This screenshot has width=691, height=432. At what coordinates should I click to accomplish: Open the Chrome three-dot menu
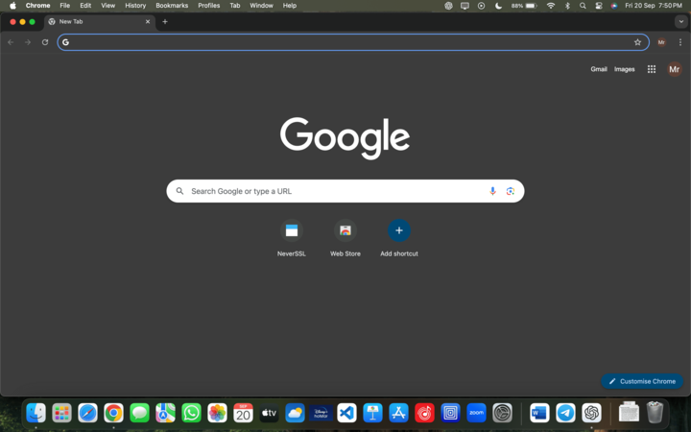[x=680, y=42]
